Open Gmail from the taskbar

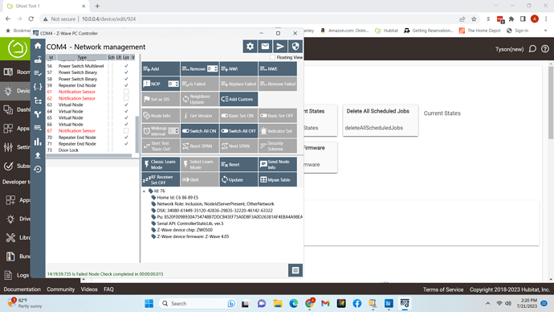[x=325, y=303]
